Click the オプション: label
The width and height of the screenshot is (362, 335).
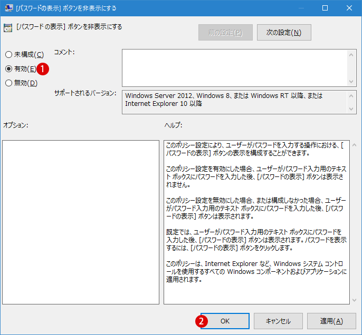15,125
